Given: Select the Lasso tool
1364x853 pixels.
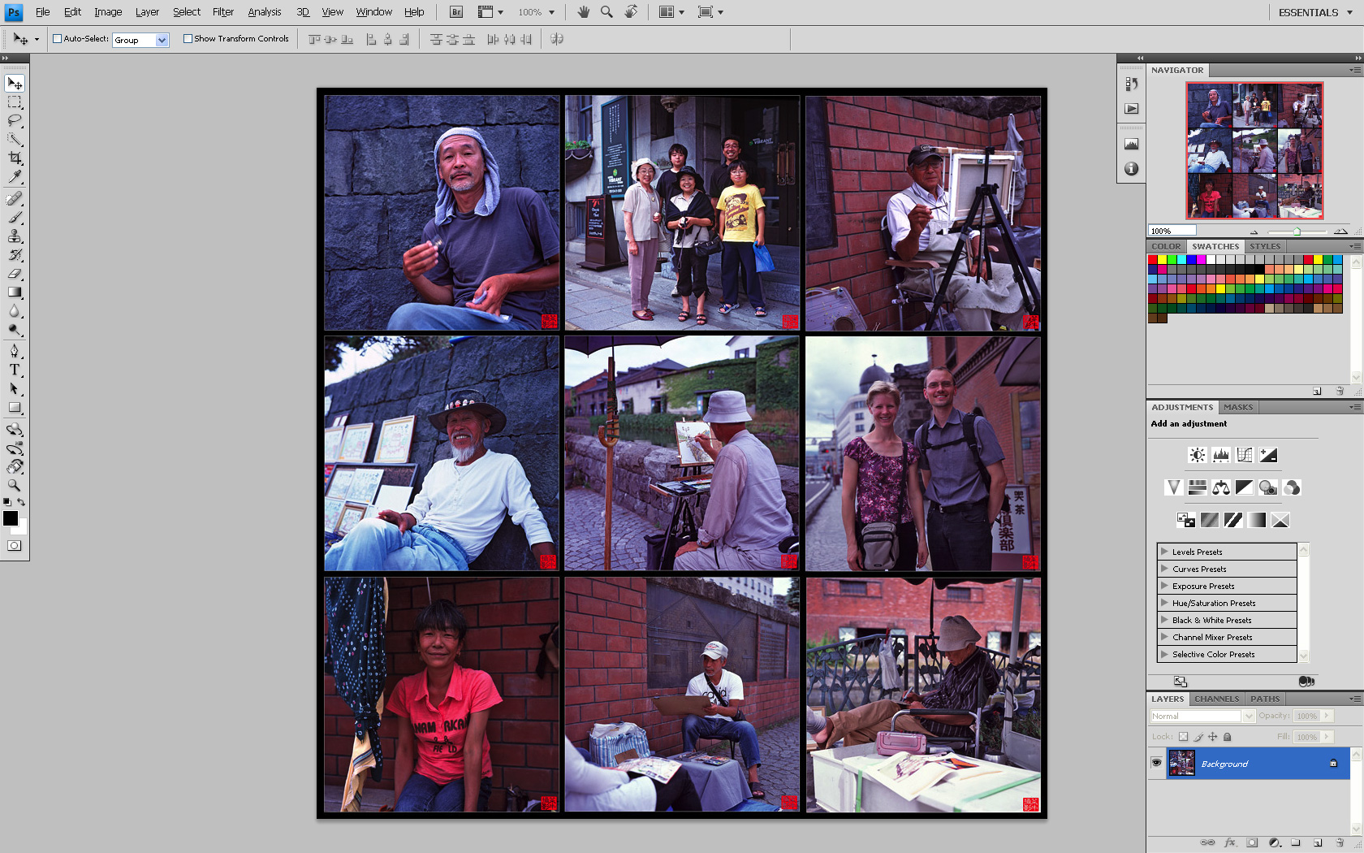Looking at the screenshot, I should [15, 121].
